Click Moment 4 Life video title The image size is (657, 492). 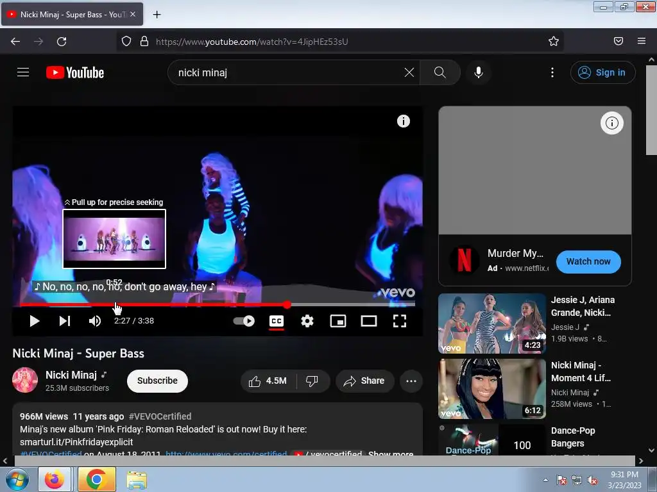coord(581,372)
